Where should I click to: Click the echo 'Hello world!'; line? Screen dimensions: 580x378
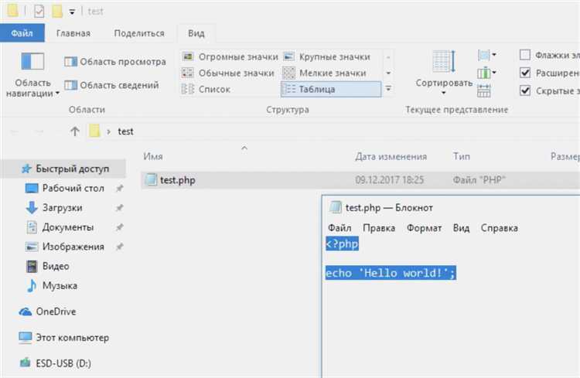pos(391,273)
